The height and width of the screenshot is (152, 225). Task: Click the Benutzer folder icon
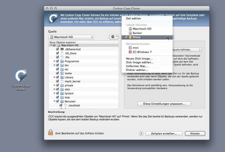(62, 101)
